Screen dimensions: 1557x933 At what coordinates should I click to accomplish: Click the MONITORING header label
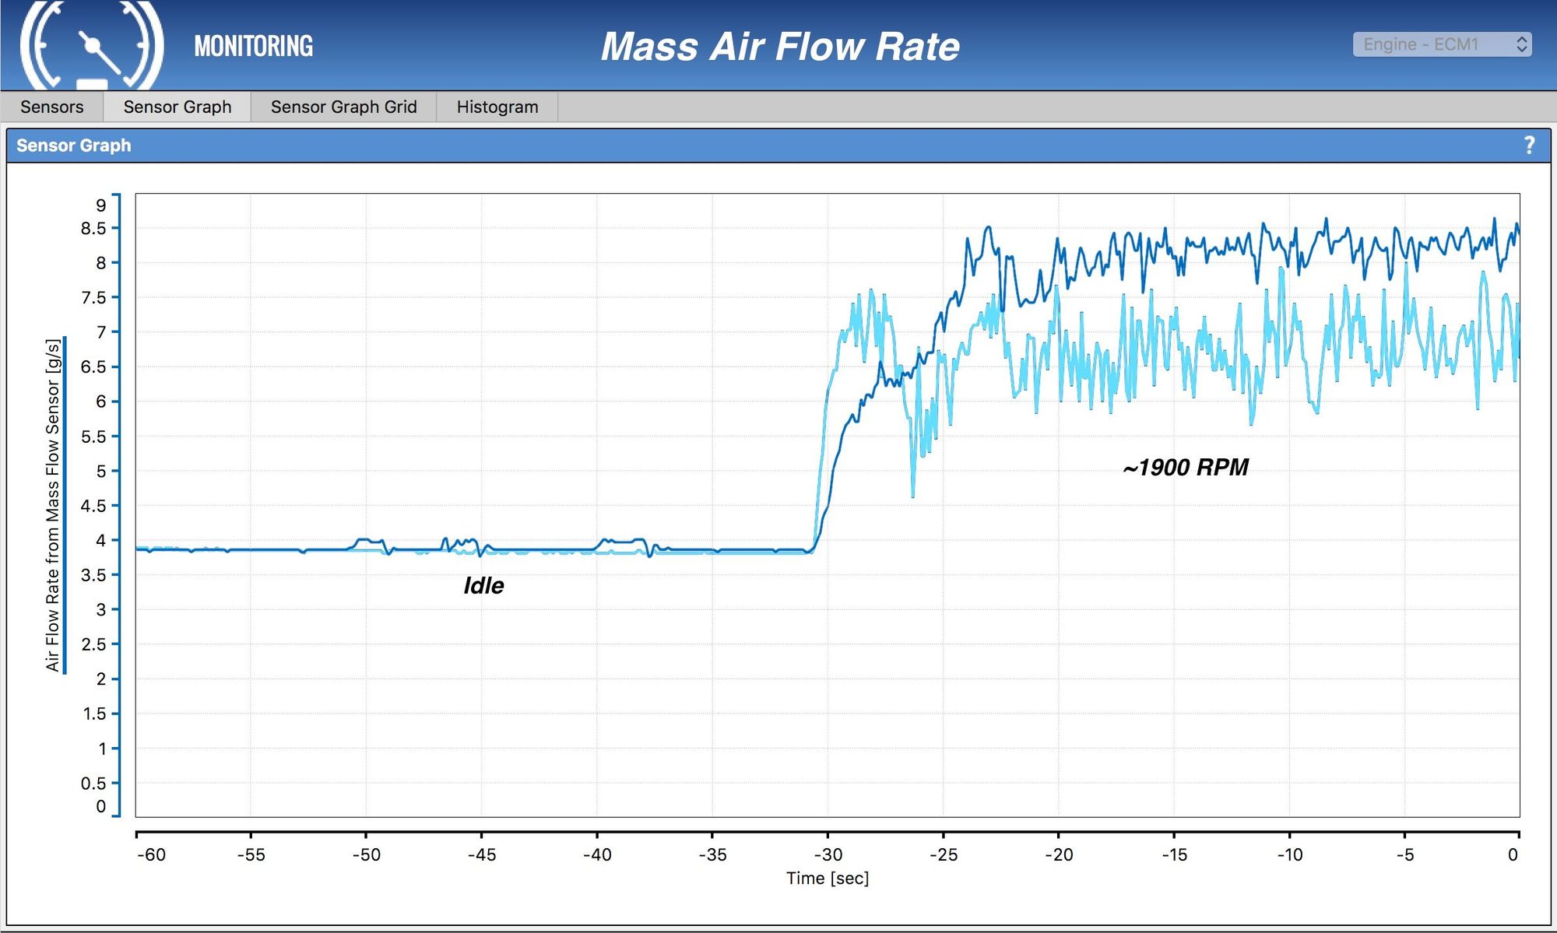pyautogui.click(x=254, y=47)
